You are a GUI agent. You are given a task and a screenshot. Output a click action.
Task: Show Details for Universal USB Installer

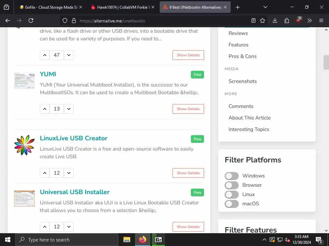(188, 227)
